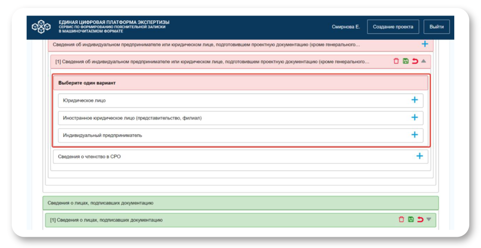Open the Создание проекта button
The width and height of the screenshot is (481, 248).
393,27
